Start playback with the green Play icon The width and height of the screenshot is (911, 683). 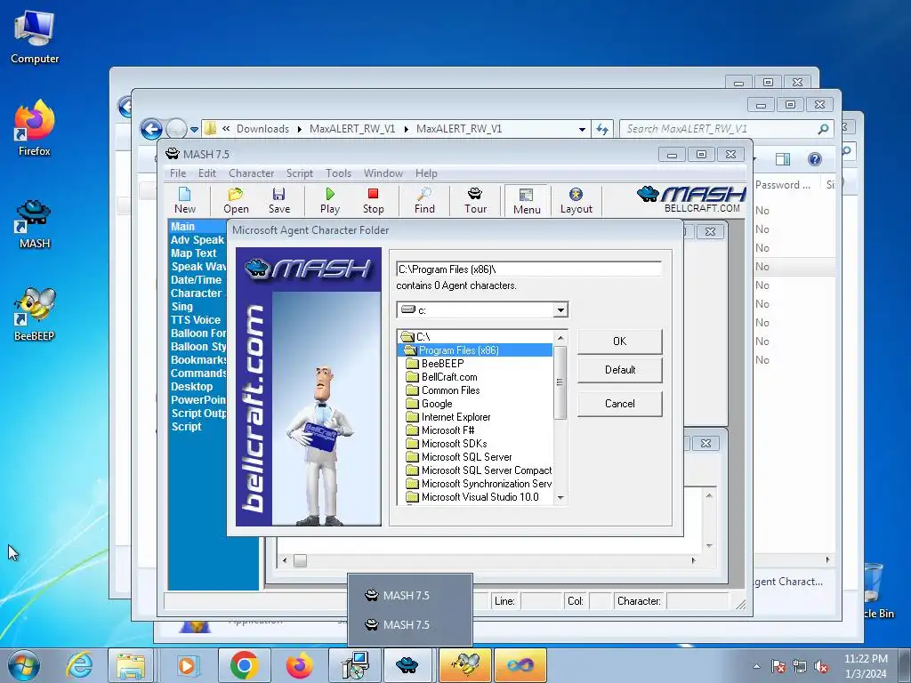coord(330,200)
